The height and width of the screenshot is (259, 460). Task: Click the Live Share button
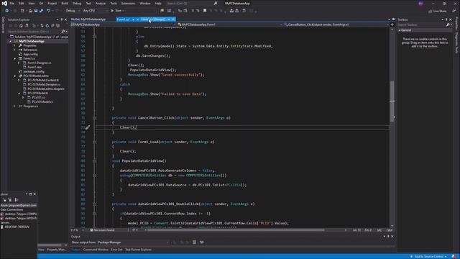tap(438, 11)
